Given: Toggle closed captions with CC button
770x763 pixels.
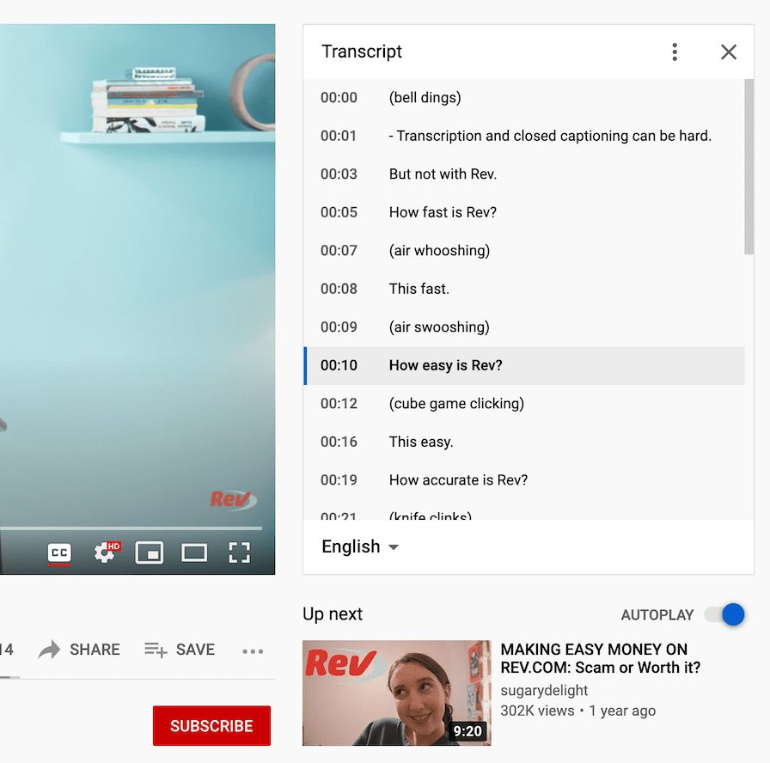Looking at the screenshot, I should pyautogui.click(x=59, y=552).
